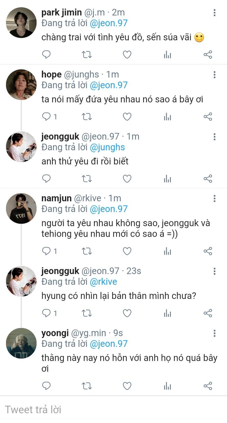Open more options on park jimin's tweet
This screenshot has width=227, height=423.
point(214,13)
